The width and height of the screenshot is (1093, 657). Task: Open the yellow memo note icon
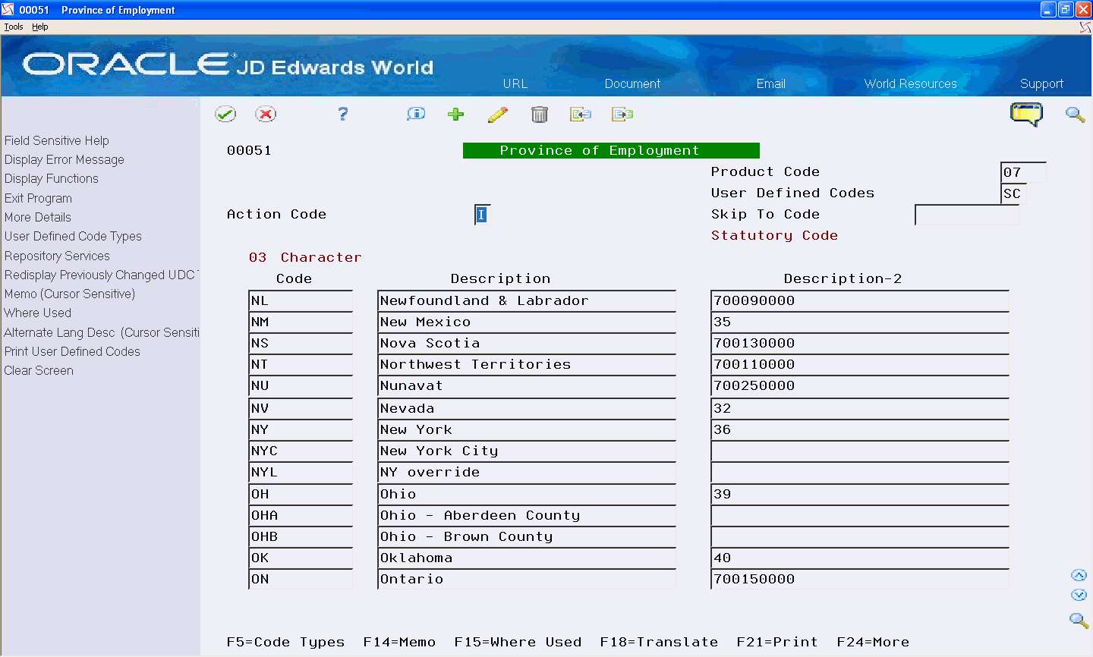pos(1026,112)
